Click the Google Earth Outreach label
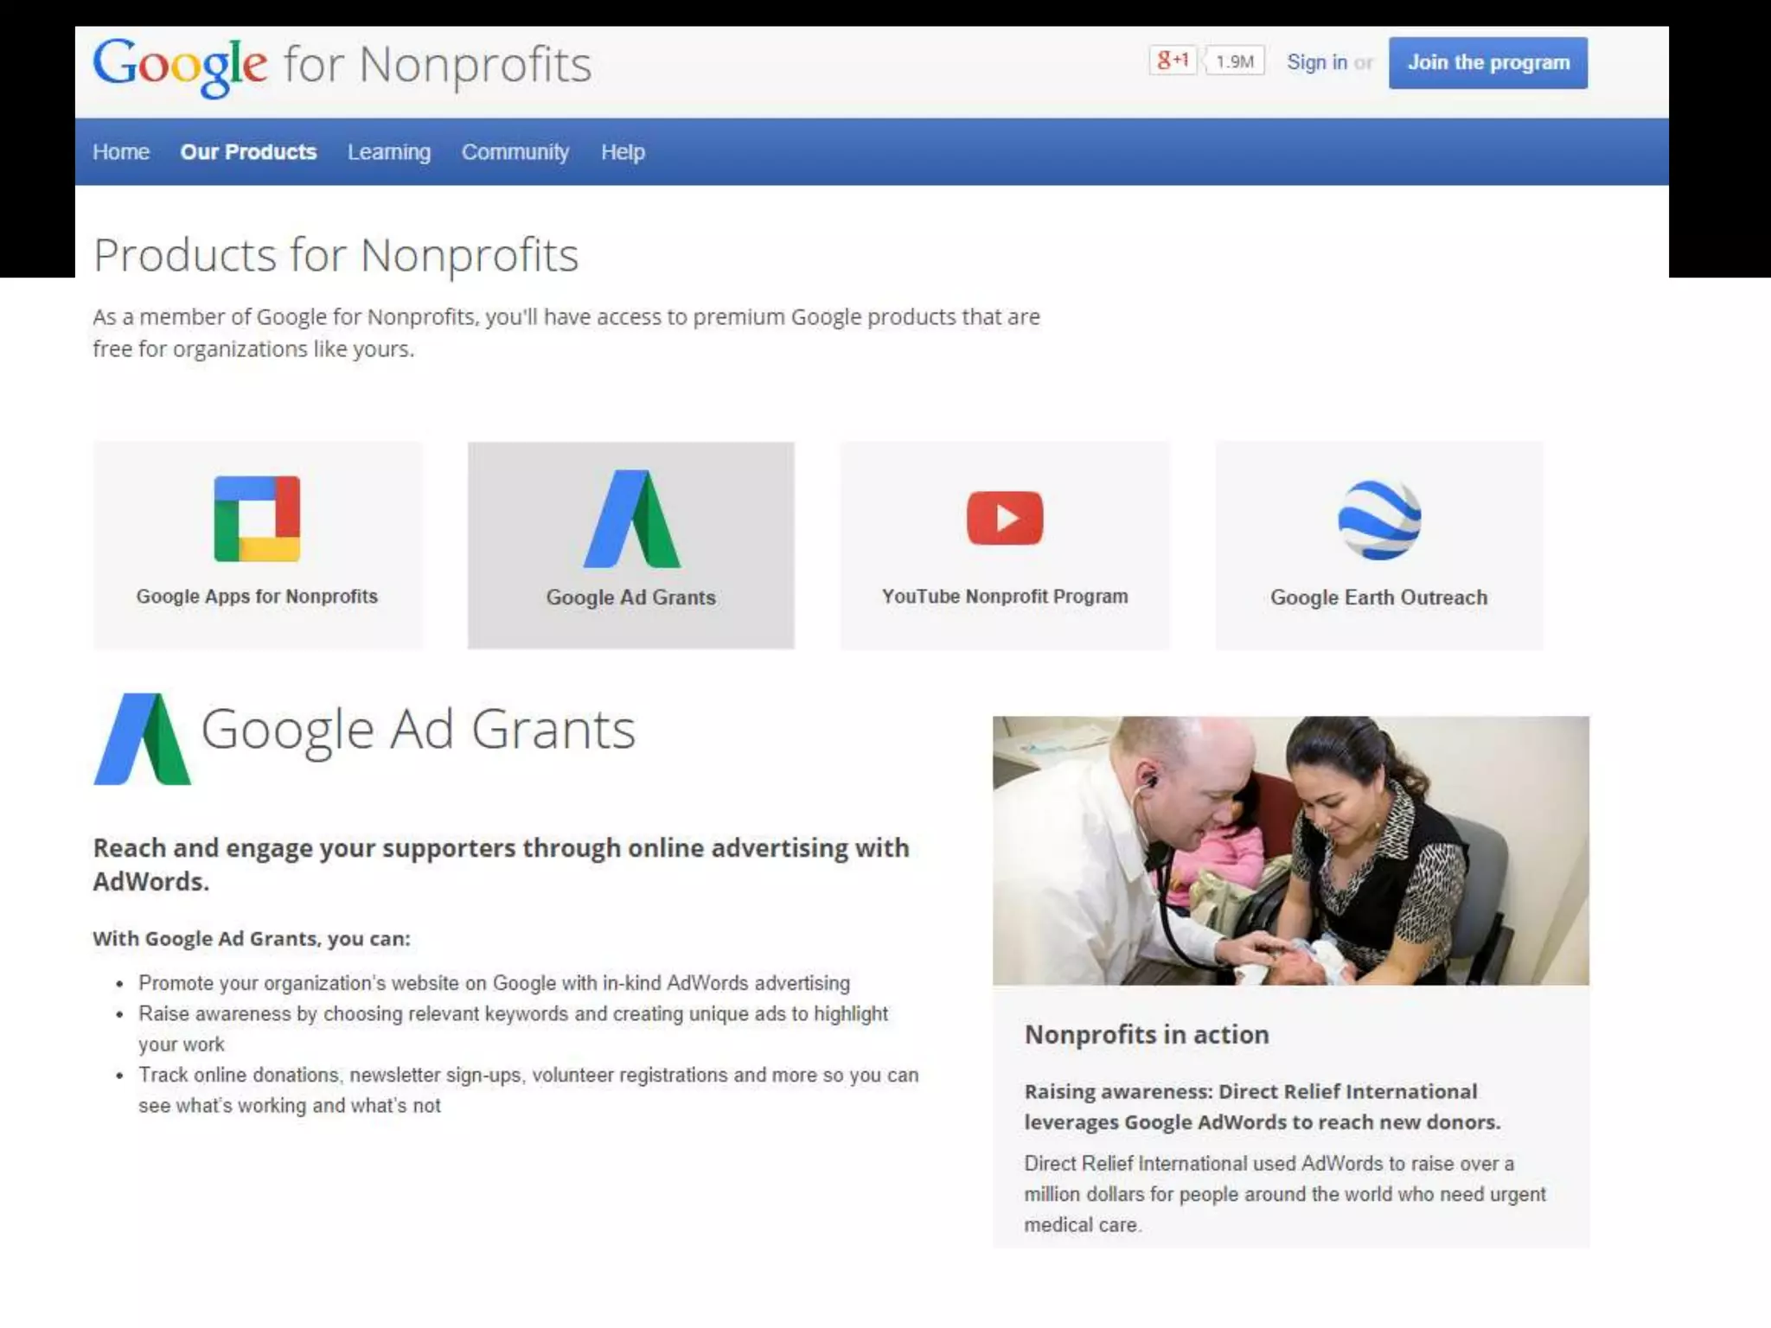The image size is (1771, 1328). point(1378,597)
